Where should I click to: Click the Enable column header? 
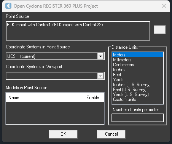point(93,98)
